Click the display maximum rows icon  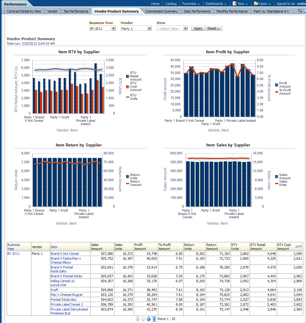coord(154,319)
